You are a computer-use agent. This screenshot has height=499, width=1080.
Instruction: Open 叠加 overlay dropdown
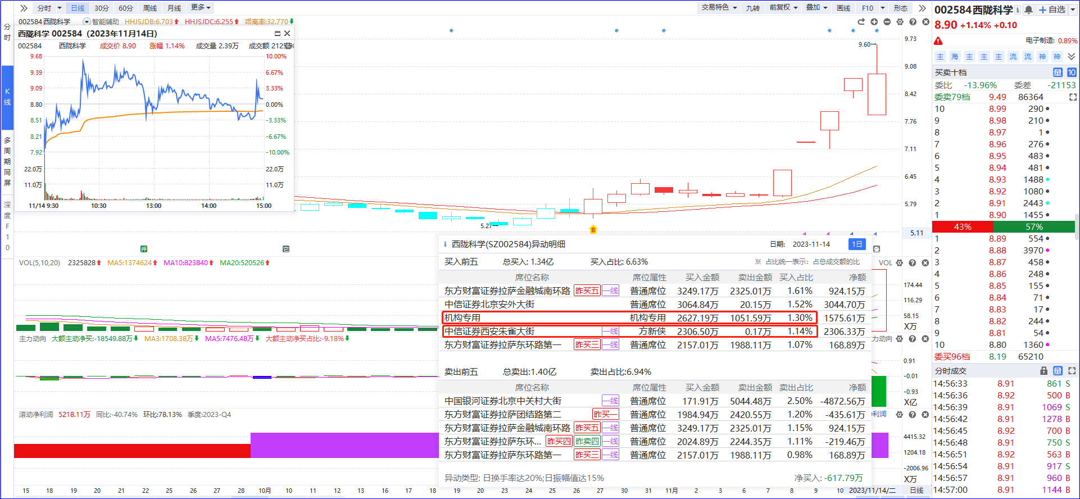point(817,8)
